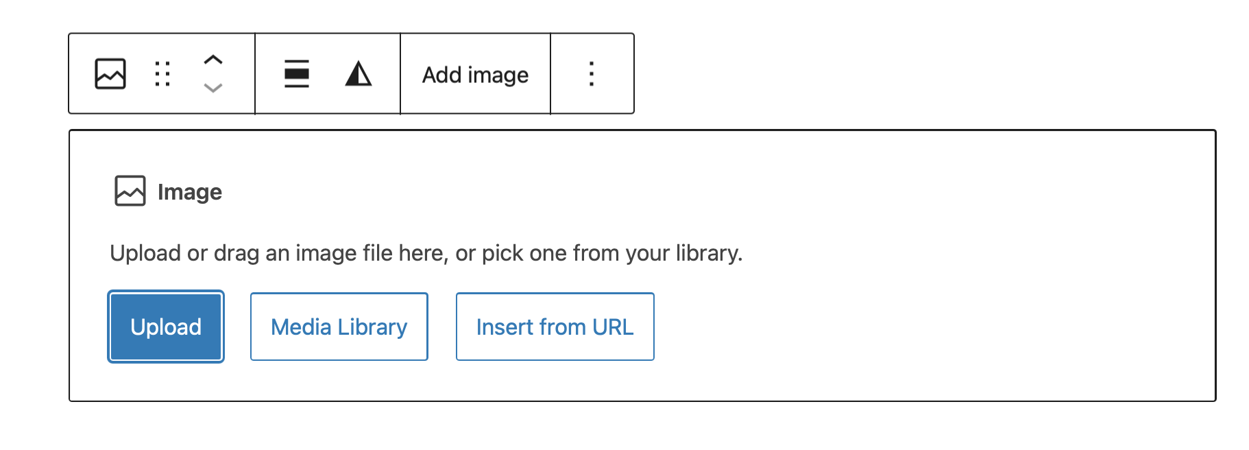1249x450 pixels.
Task: Click the Image block type icon in toolbar
Action: click(x=110, y=74)
